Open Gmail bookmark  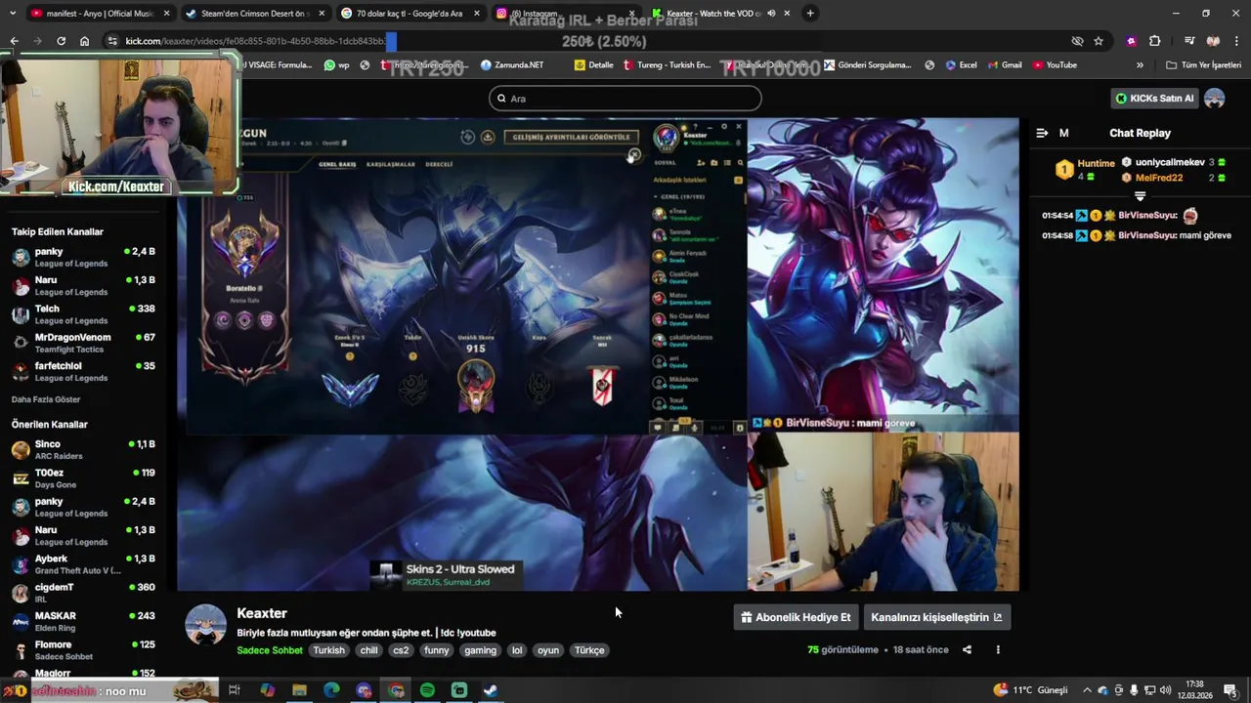tap(1004, 65)
